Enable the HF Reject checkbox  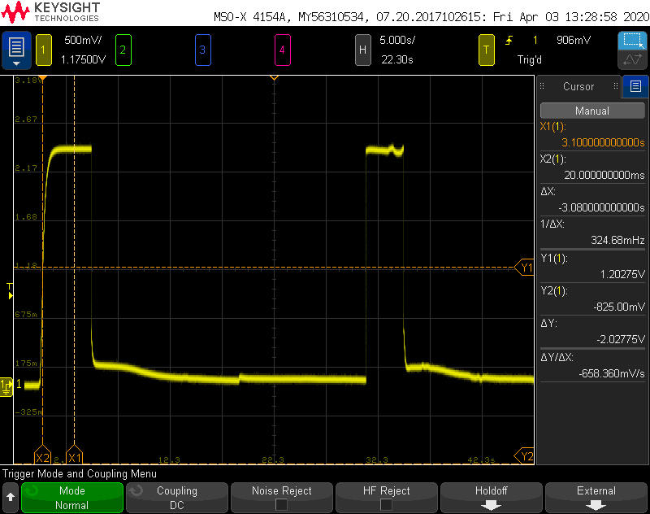click(387, 504)
